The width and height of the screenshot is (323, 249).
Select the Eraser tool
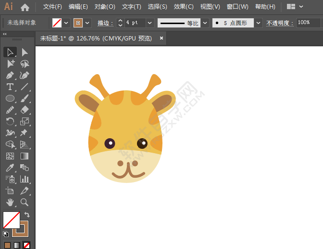click(25, 110)
